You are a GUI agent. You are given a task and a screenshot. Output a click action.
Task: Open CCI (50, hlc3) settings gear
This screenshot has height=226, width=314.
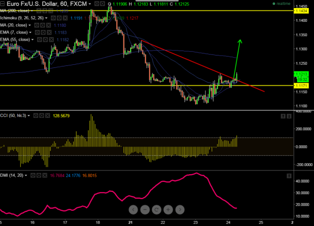(x=42, y=116)
